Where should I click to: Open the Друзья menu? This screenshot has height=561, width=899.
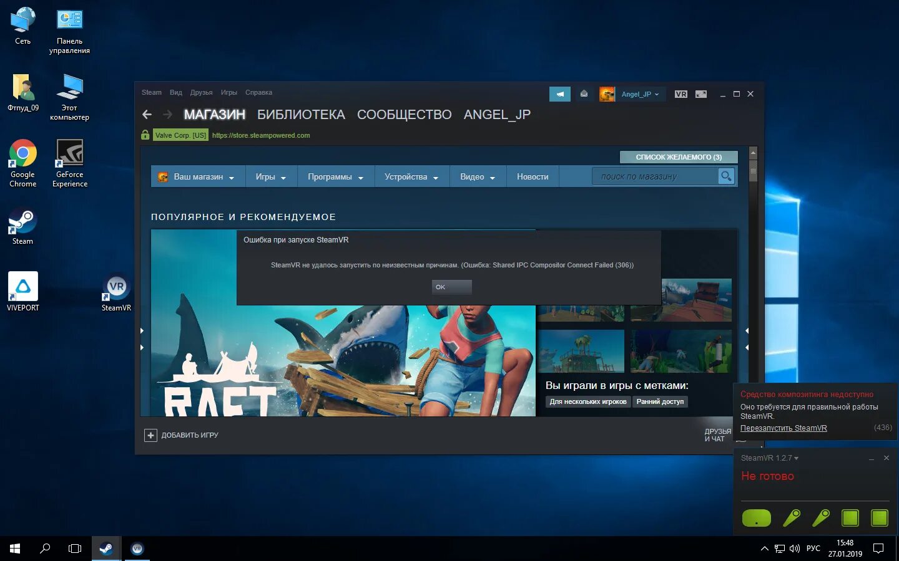coord(201,92)
